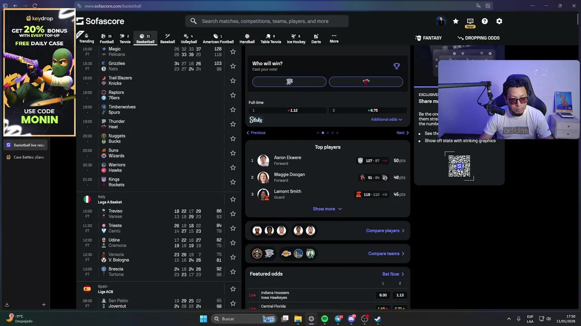Open Sofascore settings gear

coord(499,21)
